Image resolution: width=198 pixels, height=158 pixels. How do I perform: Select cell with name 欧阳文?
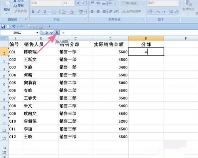pos(41,113)
